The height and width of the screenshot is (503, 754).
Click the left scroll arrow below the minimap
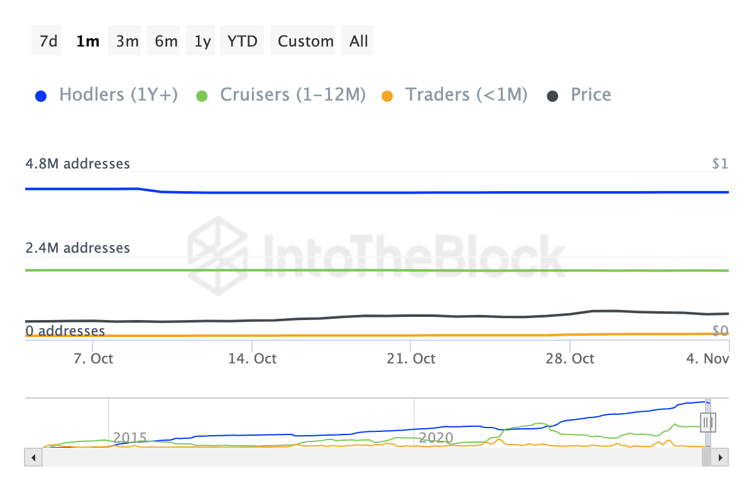tap(33, 457)
